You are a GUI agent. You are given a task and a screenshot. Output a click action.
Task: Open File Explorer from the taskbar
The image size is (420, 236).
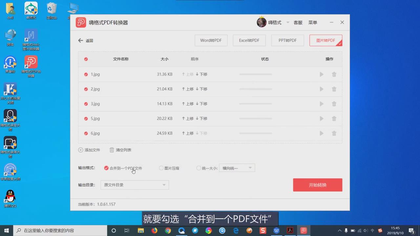(140, 230)
